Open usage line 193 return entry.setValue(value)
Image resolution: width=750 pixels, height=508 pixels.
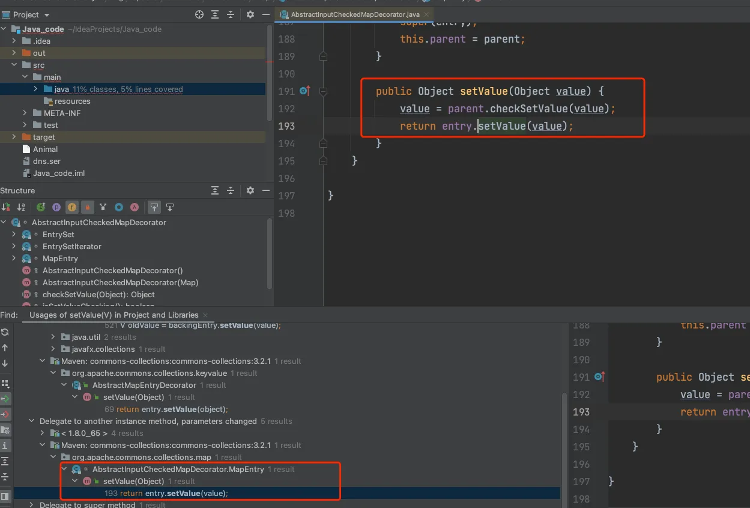click(166, 493)
